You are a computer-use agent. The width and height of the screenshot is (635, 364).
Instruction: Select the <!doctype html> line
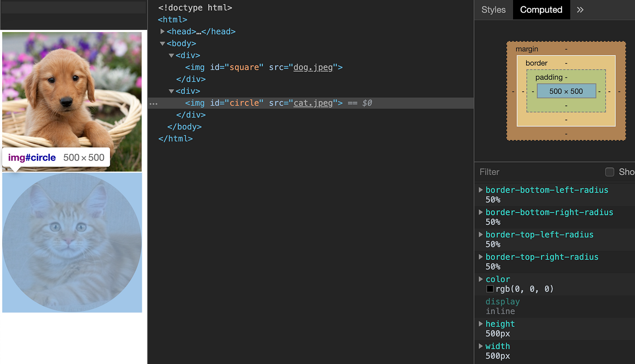195,8
